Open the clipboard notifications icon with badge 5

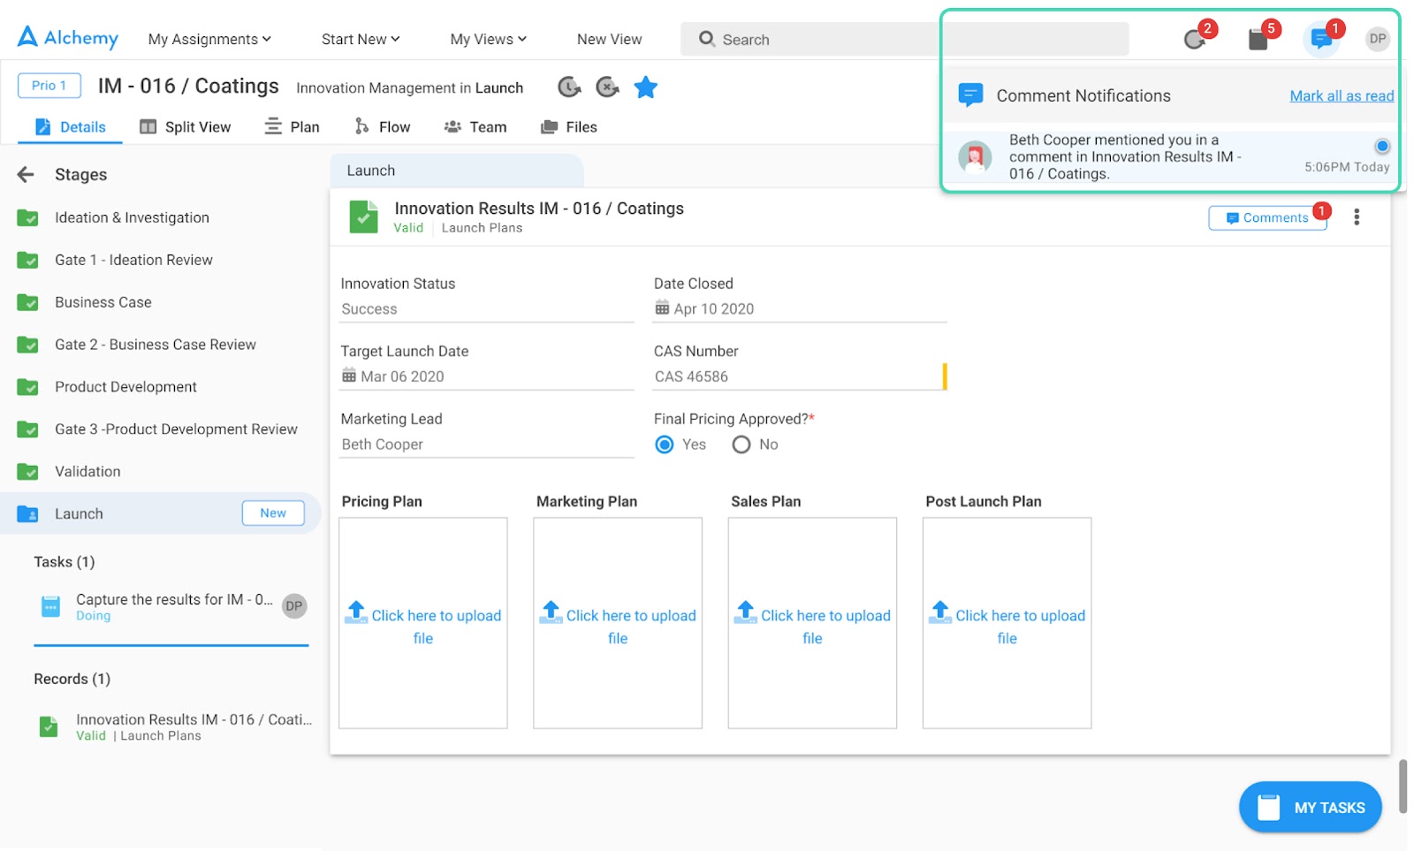(x=1258, y=39)
